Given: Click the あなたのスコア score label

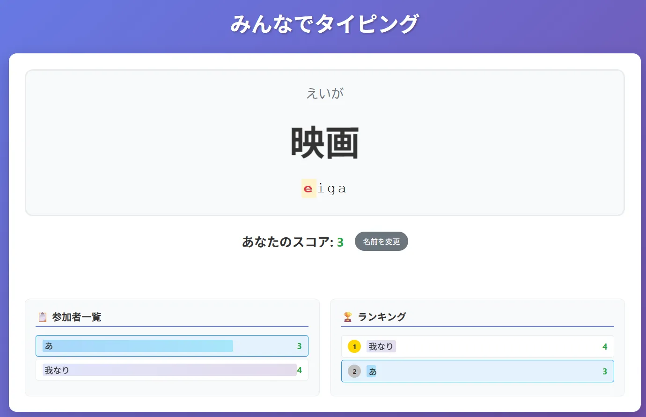Looking at the screenshot, I should click(x=287, y=242).
